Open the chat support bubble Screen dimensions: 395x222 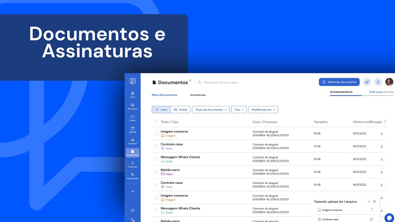tap(389, 218)
